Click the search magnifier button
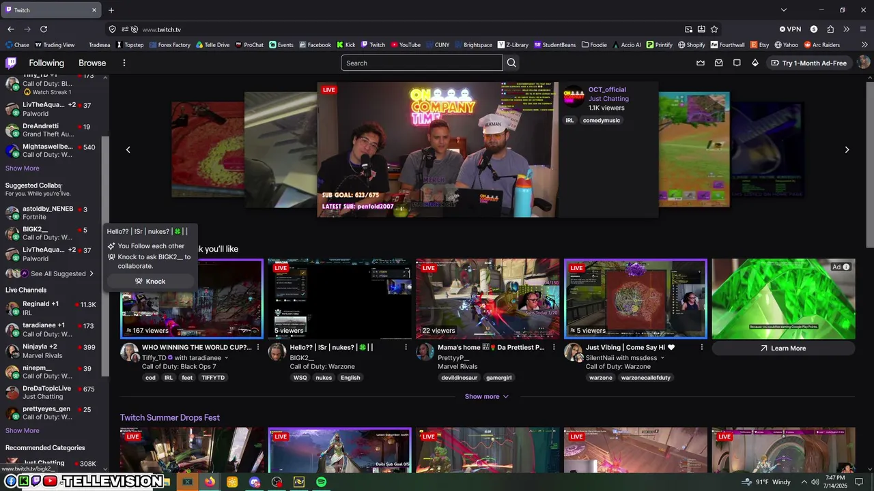Viewport: 874px width, 491px height. 511,63
